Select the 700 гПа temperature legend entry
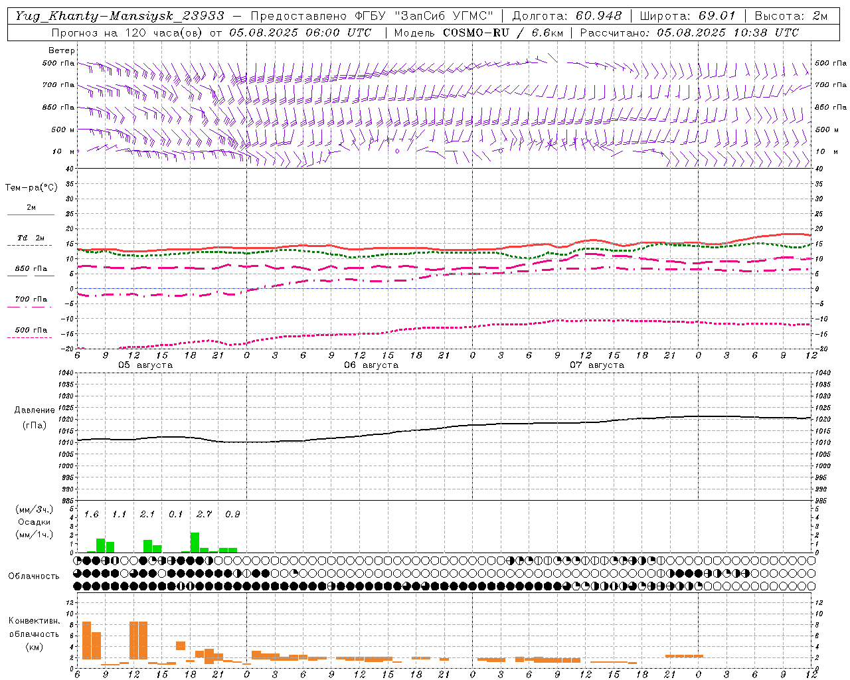The height and width of the screenshot is (680, 850). point(31,299)
